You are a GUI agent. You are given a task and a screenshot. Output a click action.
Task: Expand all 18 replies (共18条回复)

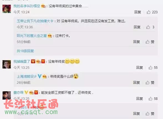coord(25,51)
